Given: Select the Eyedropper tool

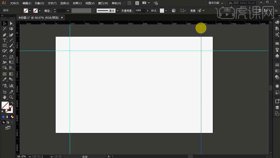Looking at the screenshot, I should [x=5, y=79].
